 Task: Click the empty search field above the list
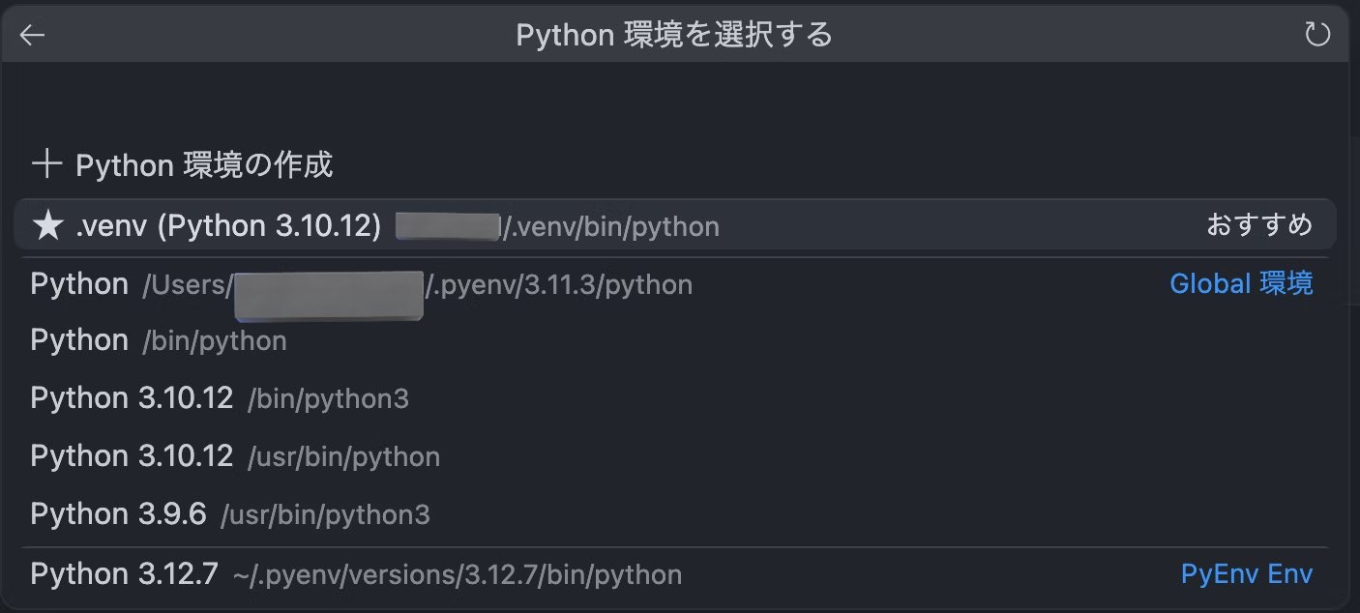(x=675, y=102)
